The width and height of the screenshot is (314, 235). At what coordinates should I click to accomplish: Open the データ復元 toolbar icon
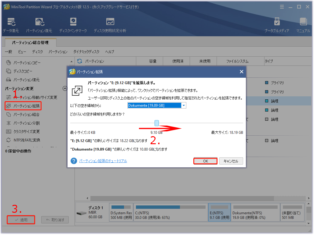tap(11, 25)
